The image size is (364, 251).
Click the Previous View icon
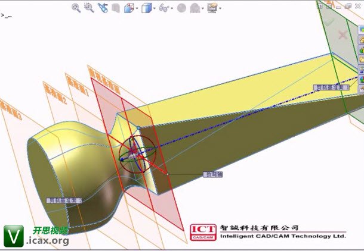pos(103,8)
